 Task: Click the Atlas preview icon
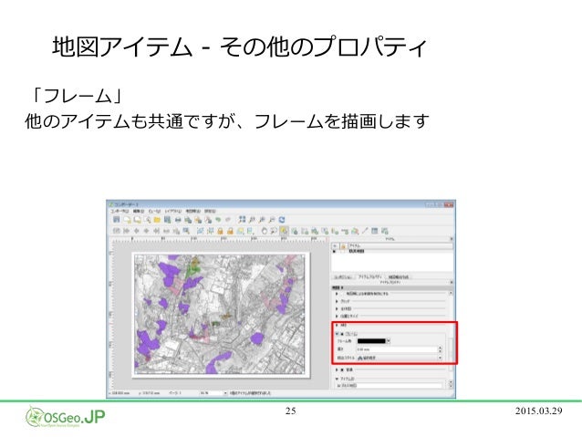[117, 231]
